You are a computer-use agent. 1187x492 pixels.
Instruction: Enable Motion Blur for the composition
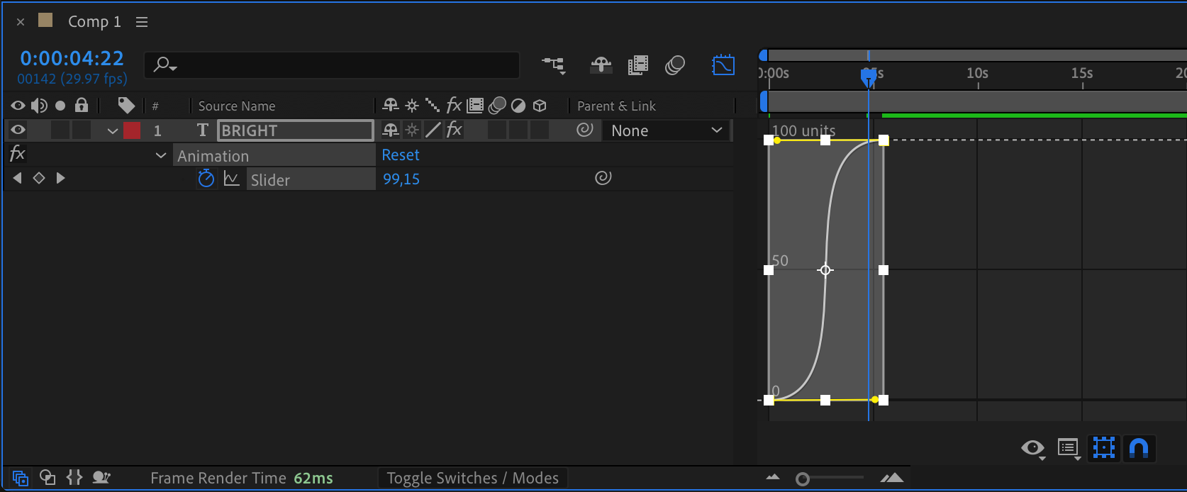pos(674,65)
